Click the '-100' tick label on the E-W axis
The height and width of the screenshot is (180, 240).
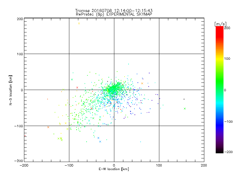pyautogui.click(x=69, y=165)
